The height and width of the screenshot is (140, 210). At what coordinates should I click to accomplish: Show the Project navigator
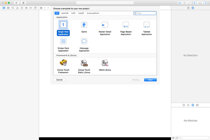(4, 8)
